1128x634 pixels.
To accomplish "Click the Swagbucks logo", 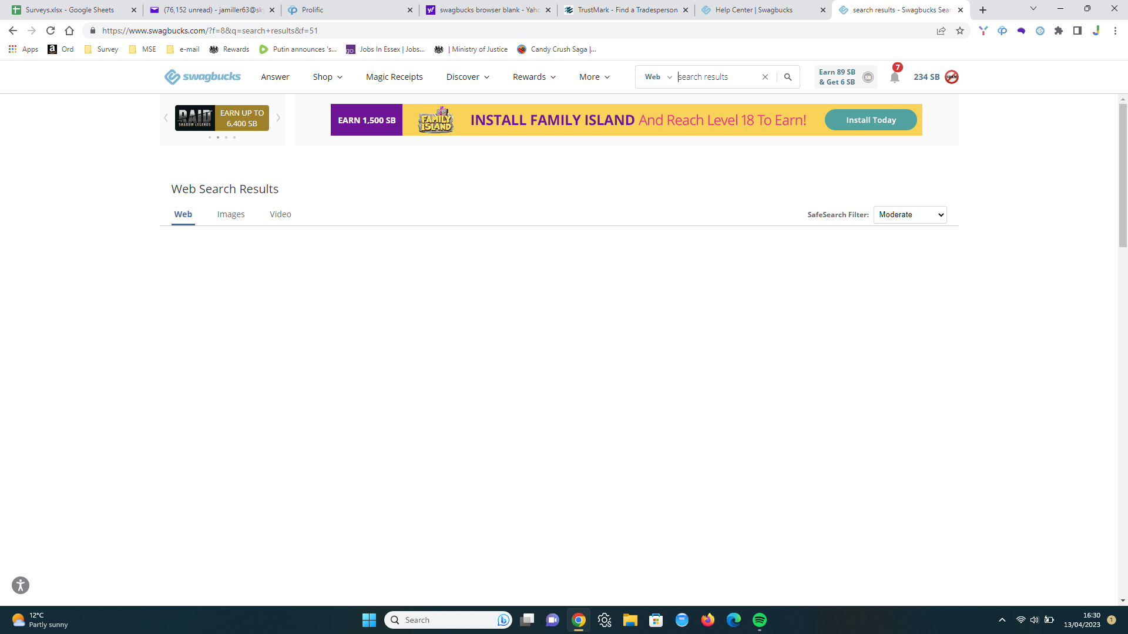I will [x=202, y=77].
